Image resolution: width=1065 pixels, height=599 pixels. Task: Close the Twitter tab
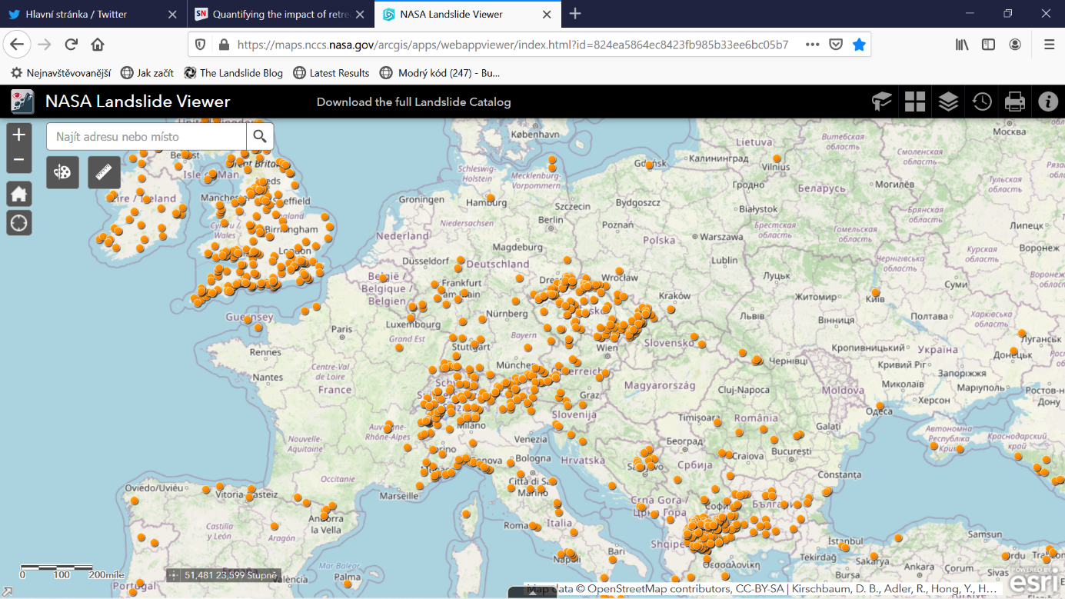pyautogui.click(x=172, y=15)
